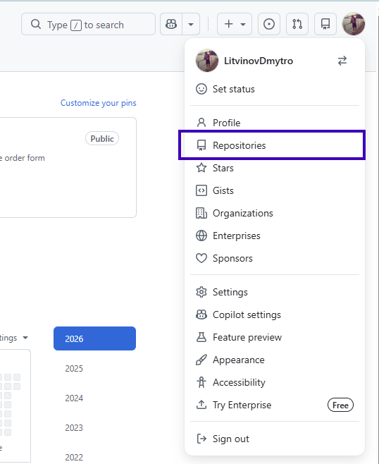Open the Issues icon in header
Image resolution: width=379 pixels, height=464 pixels.
pos(269,24)
